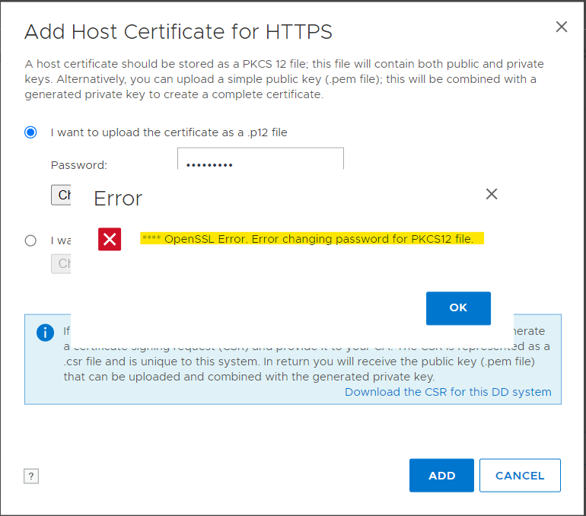Screen dimensions: 586x516
Task: Focus the Password input field
Action: [x=260, y=160]
